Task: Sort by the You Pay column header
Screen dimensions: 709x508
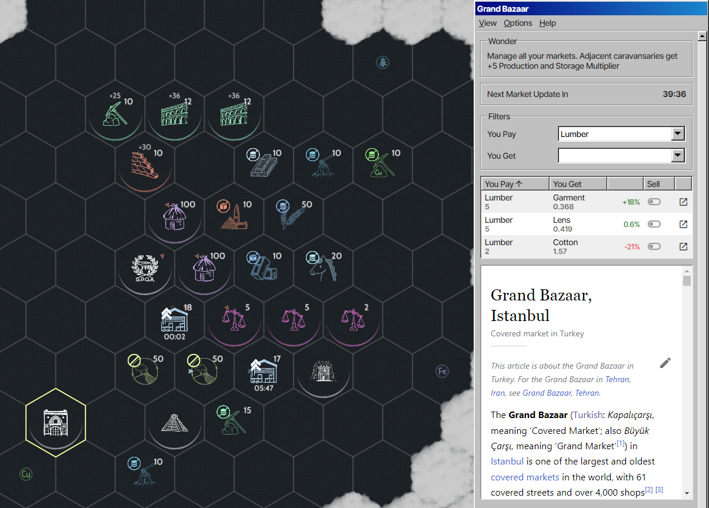Action: (515, 184)
